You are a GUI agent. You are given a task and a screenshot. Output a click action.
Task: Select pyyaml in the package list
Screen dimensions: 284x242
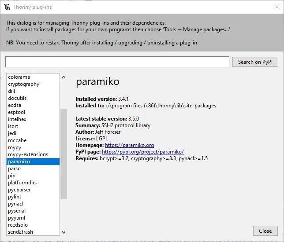point(33,218)
